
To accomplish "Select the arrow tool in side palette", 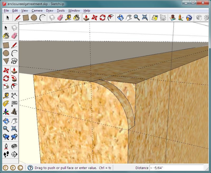I will tap(6, 28).
